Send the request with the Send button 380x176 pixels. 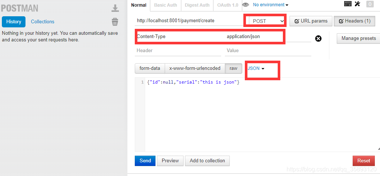pyautogui.click(x=145, y=160)
